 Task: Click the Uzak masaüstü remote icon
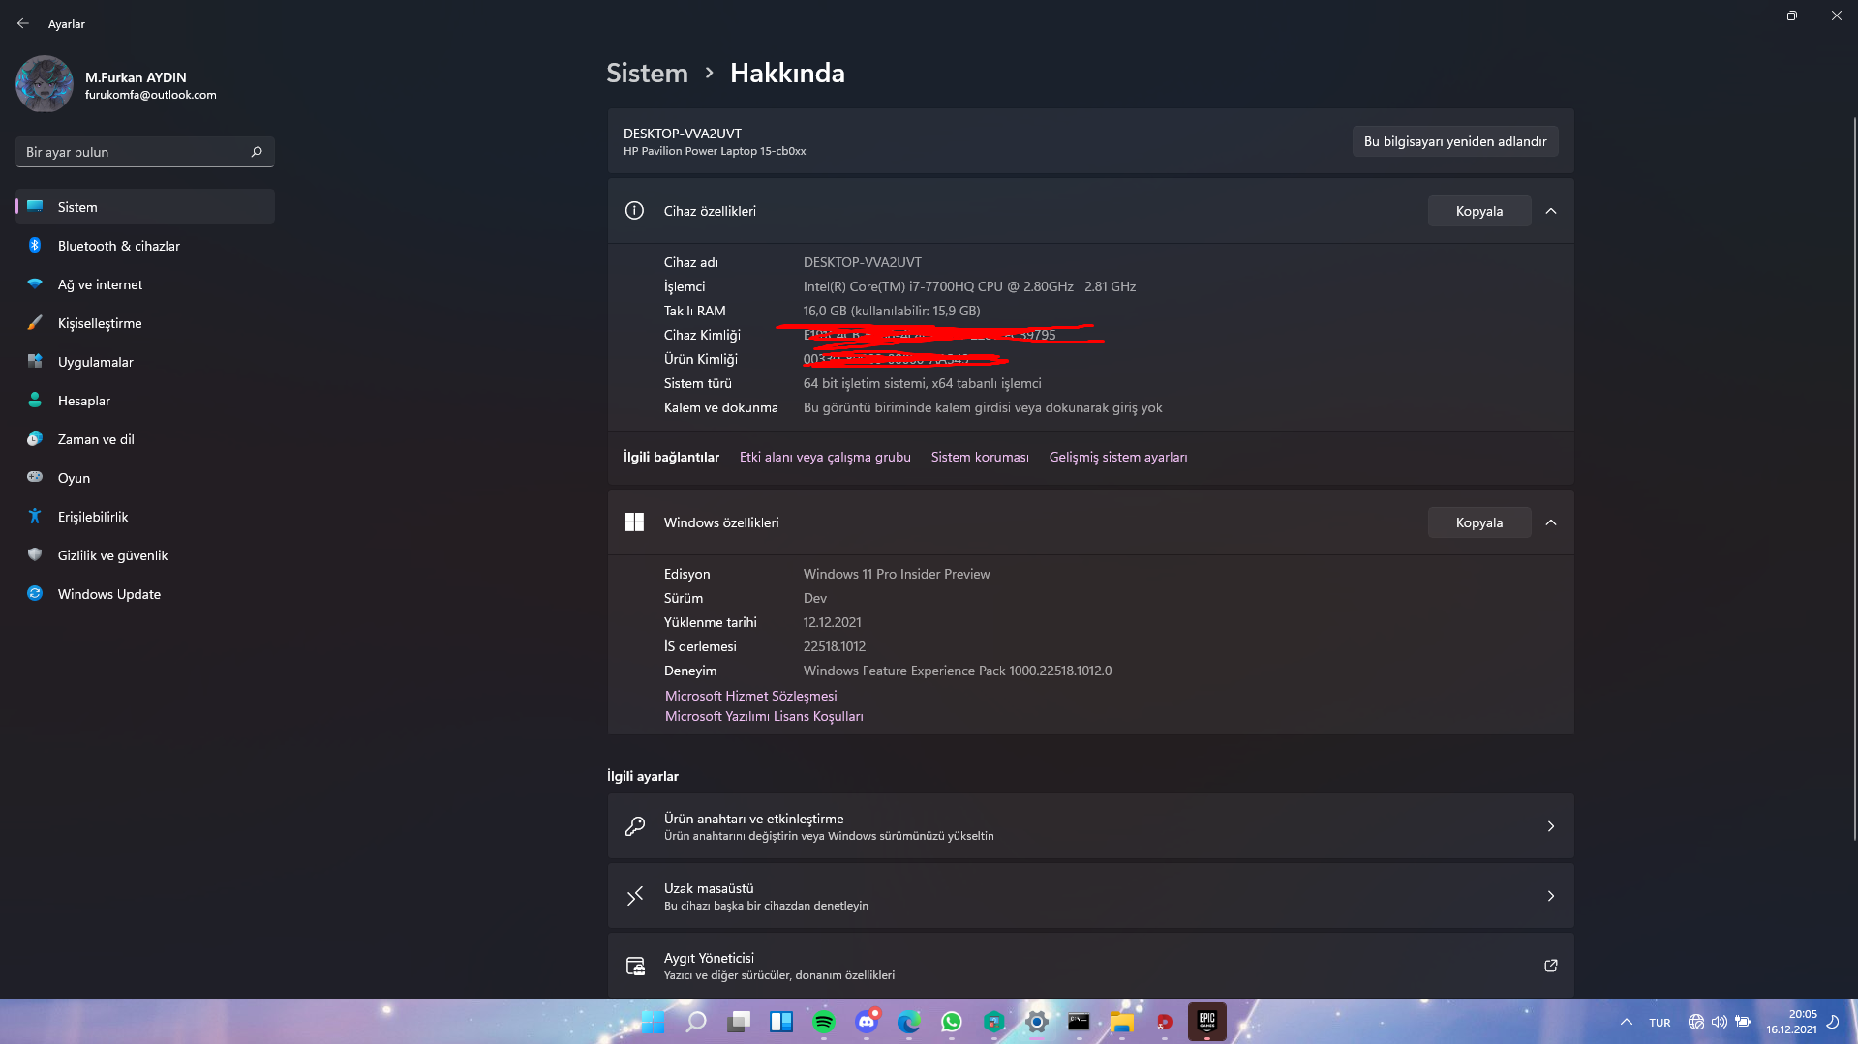pos(635,896)
